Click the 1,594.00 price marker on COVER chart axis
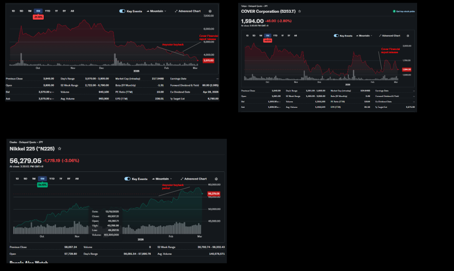The height and width of the screenshot is (271, 454). tap(407, 70)
